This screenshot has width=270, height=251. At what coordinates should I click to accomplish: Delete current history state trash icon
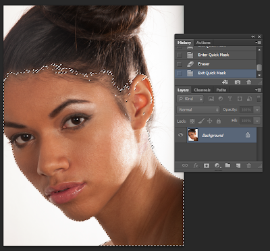pos(248,82)
